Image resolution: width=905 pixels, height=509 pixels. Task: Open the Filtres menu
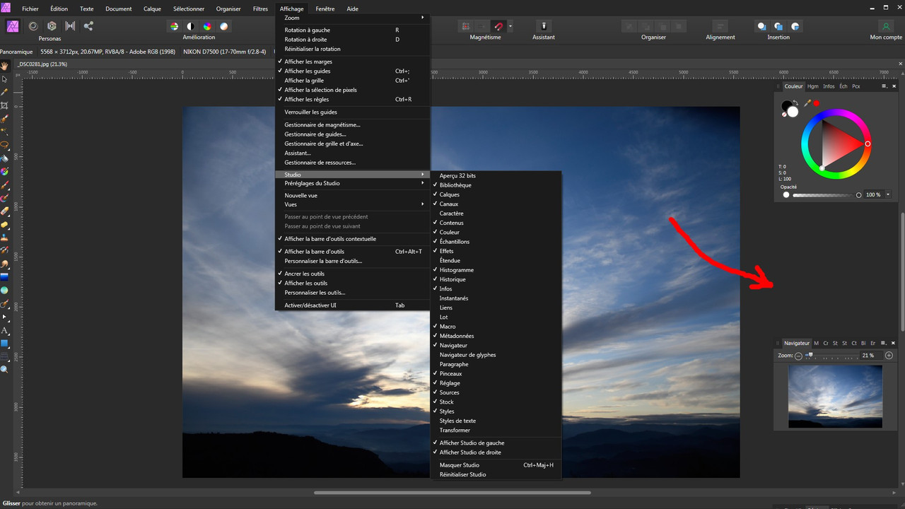[260, 8]
